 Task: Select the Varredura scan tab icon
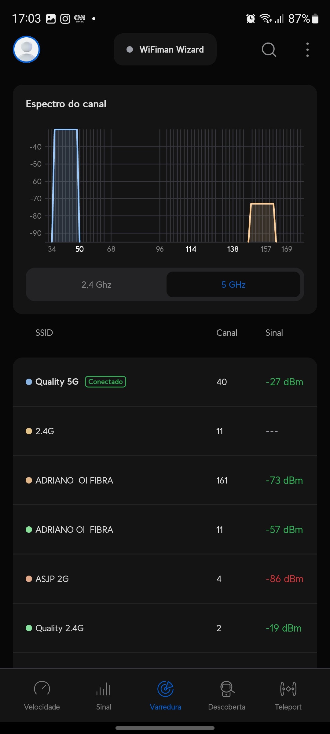point(165,689)
